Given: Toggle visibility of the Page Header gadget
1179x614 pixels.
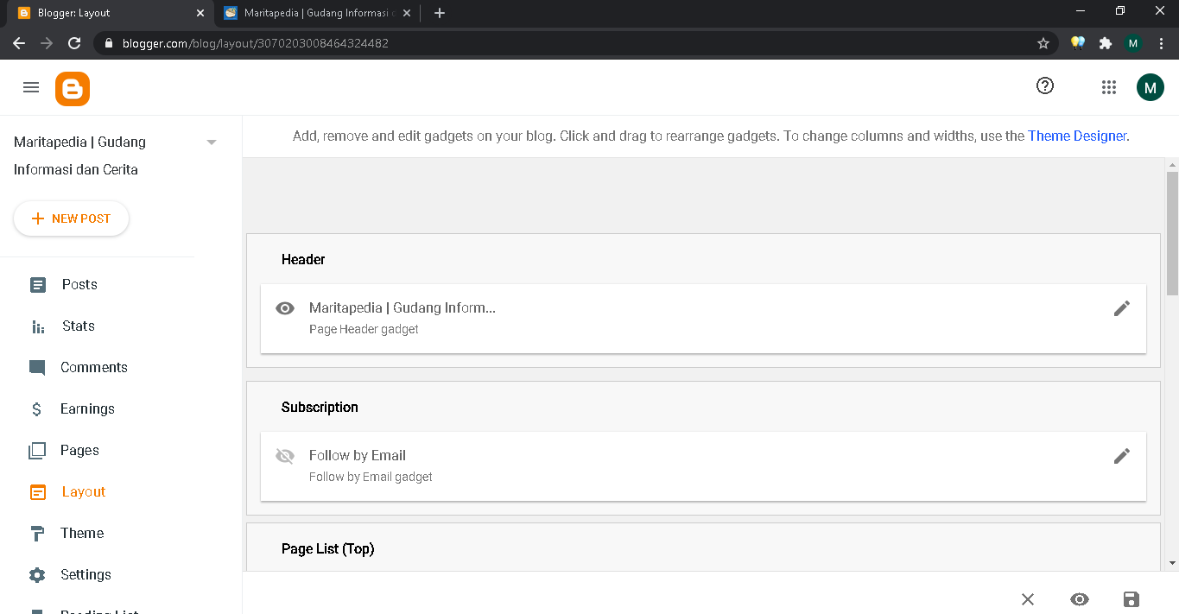Looking at the screenshot, I should [285, 308].
